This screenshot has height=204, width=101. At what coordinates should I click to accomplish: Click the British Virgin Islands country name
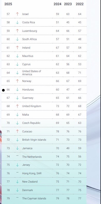[x=34, y=140]
